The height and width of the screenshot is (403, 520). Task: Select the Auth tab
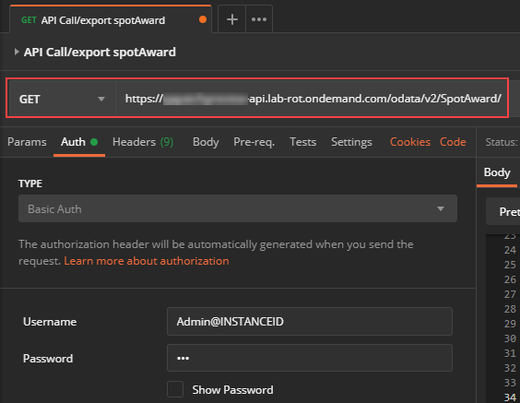tap(79, 142)
